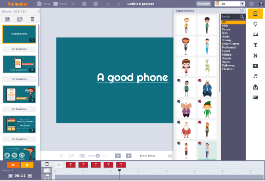Screen dimensions: 265x181
Task: Open the Properties map-pin icon
Action: click(x=255, y=24)
